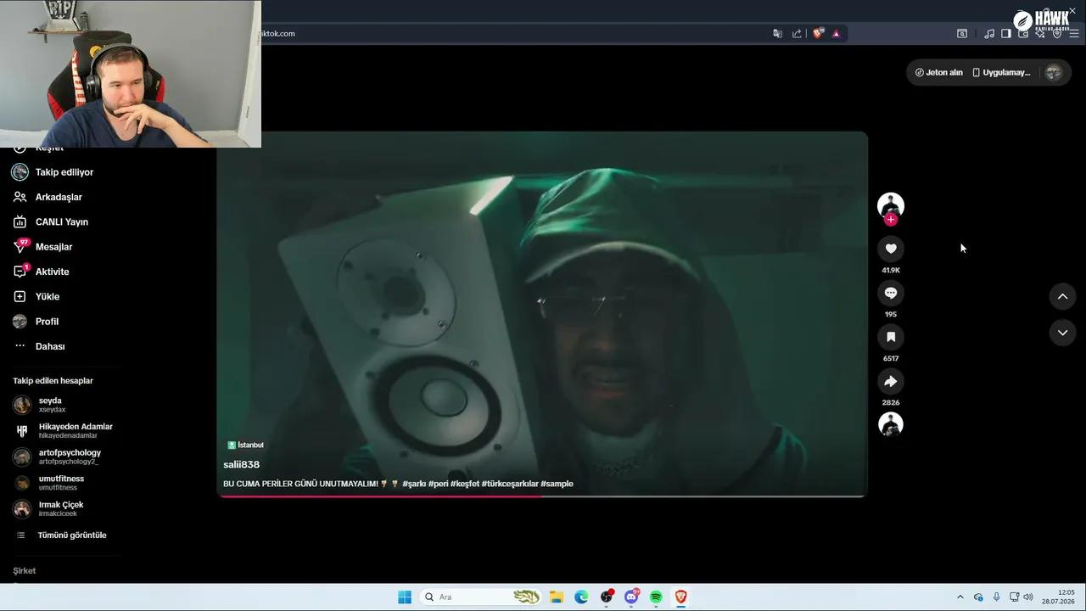Open Takip ediliyor in the sidebar
The height and width of the screenshot is (611, 1086).
coord(64,172)
